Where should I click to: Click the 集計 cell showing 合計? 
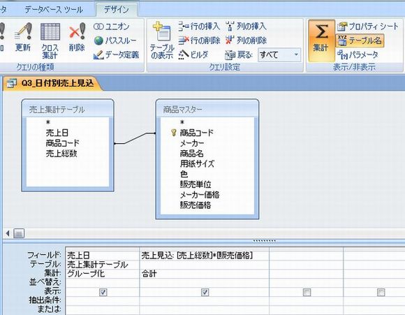click(205, 274)
